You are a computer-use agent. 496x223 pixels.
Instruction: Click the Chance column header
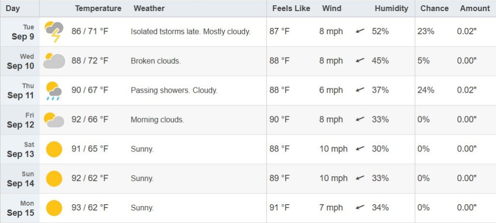click(x=434, y=9)
